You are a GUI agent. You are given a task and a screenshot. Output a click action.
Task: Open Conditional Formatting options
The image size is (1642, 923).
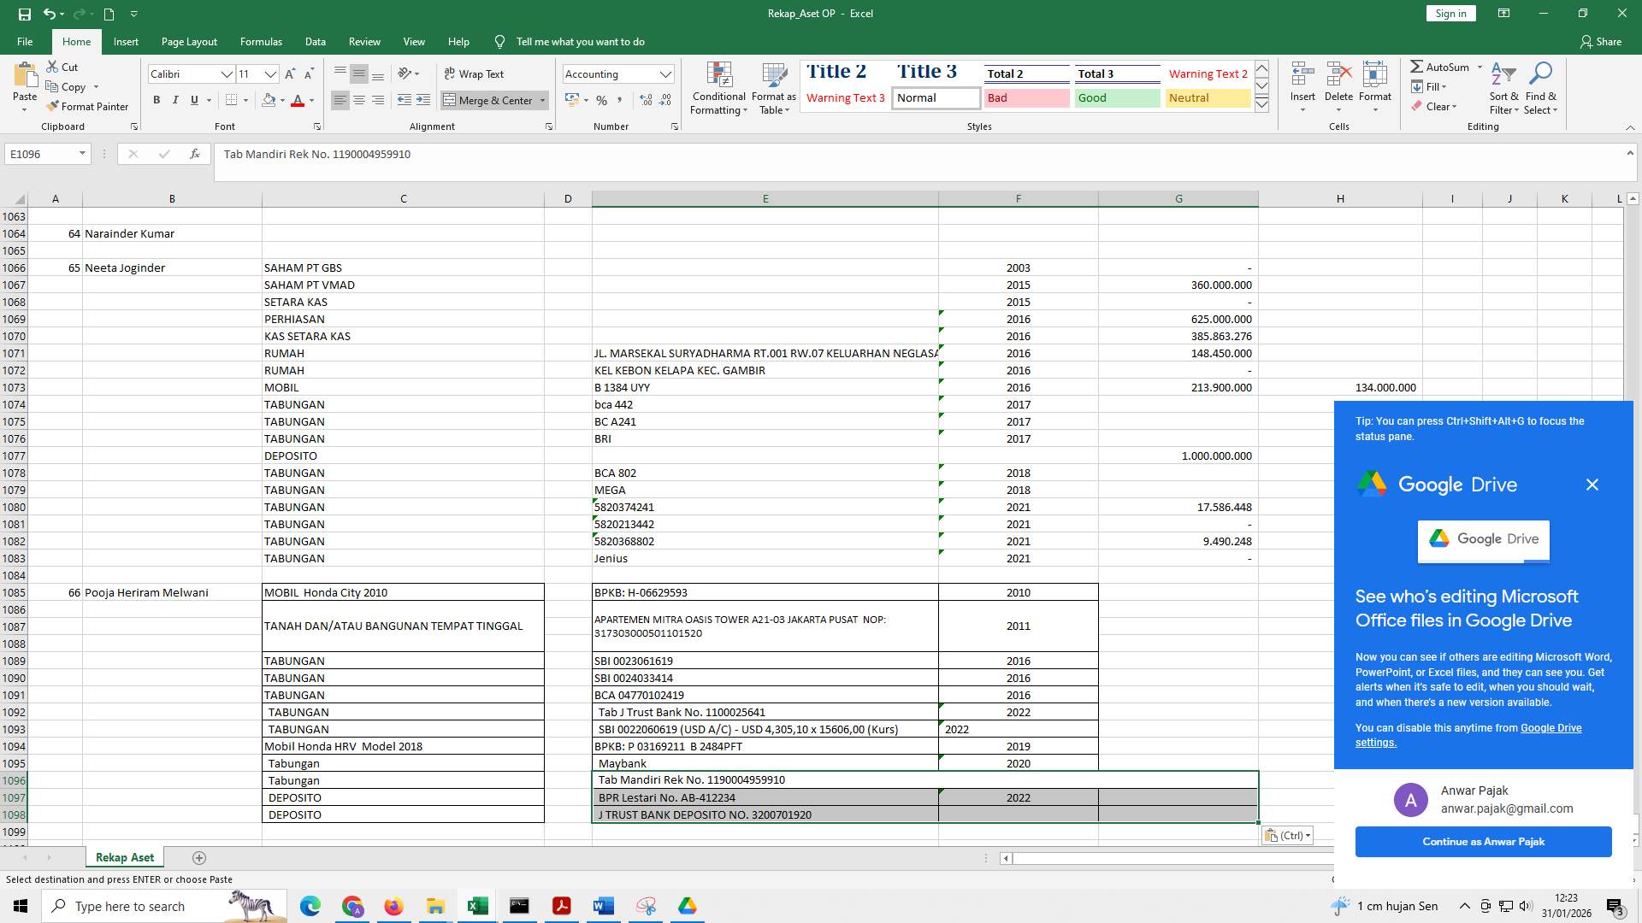pyautogui.click(x=718, y=89)
